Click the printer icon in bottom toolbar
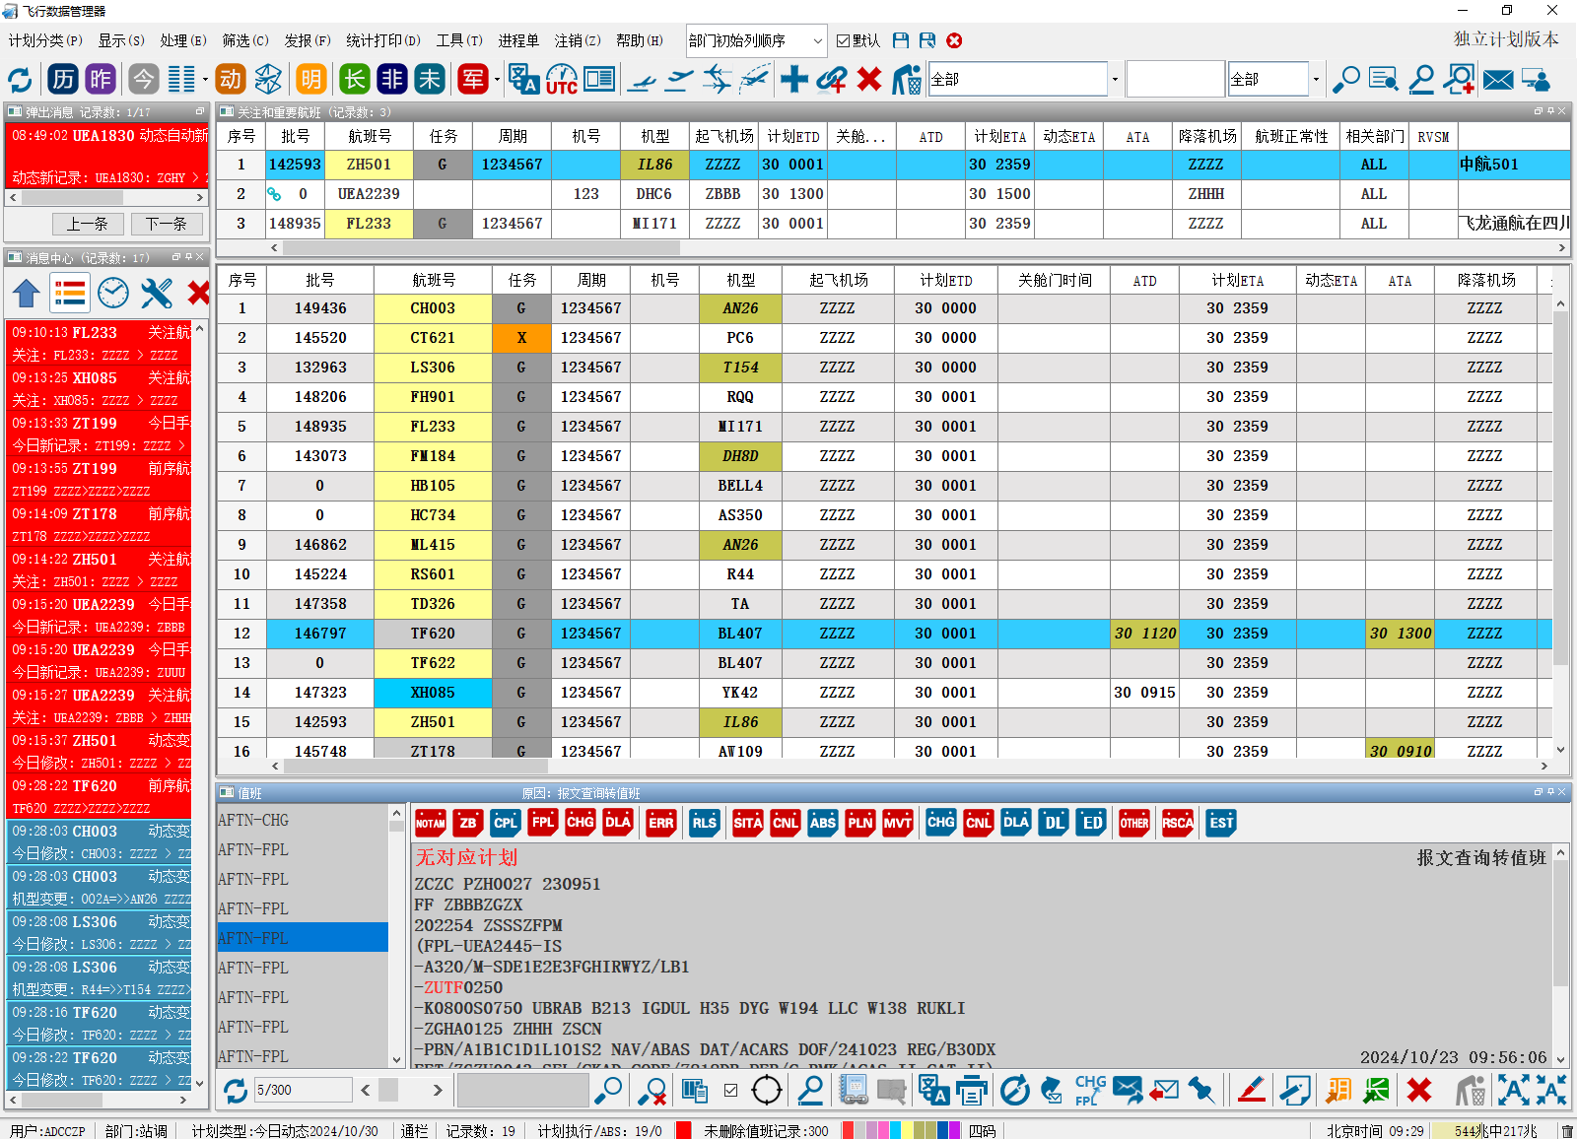 [x=971, y=1090]
